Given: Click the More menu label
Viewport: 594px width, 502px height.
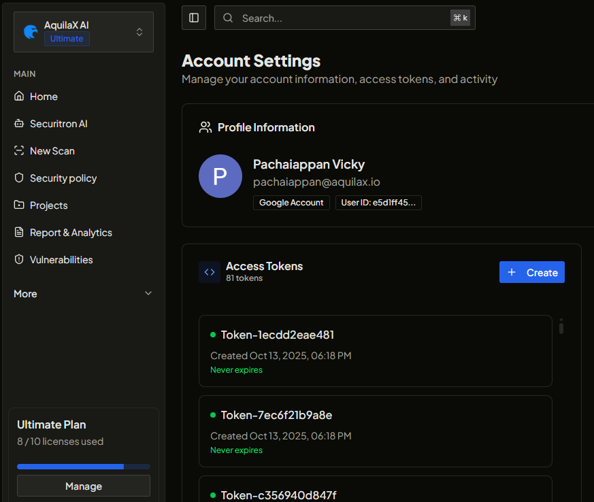Looking at the screenshot, I should coord(25,294).
